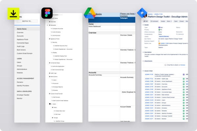Click the Figma logo icon

(47, 14)
